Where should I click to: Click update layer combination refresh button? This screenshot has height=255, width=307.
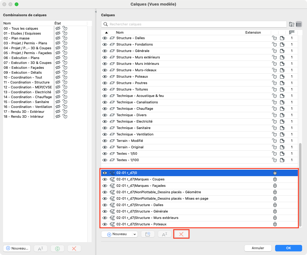pyautogui.click(x=57, y=248)
